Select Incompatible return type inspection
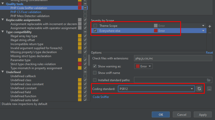Image resolution: width=215 pixels, height=120 pixels. tap(27, 44)
